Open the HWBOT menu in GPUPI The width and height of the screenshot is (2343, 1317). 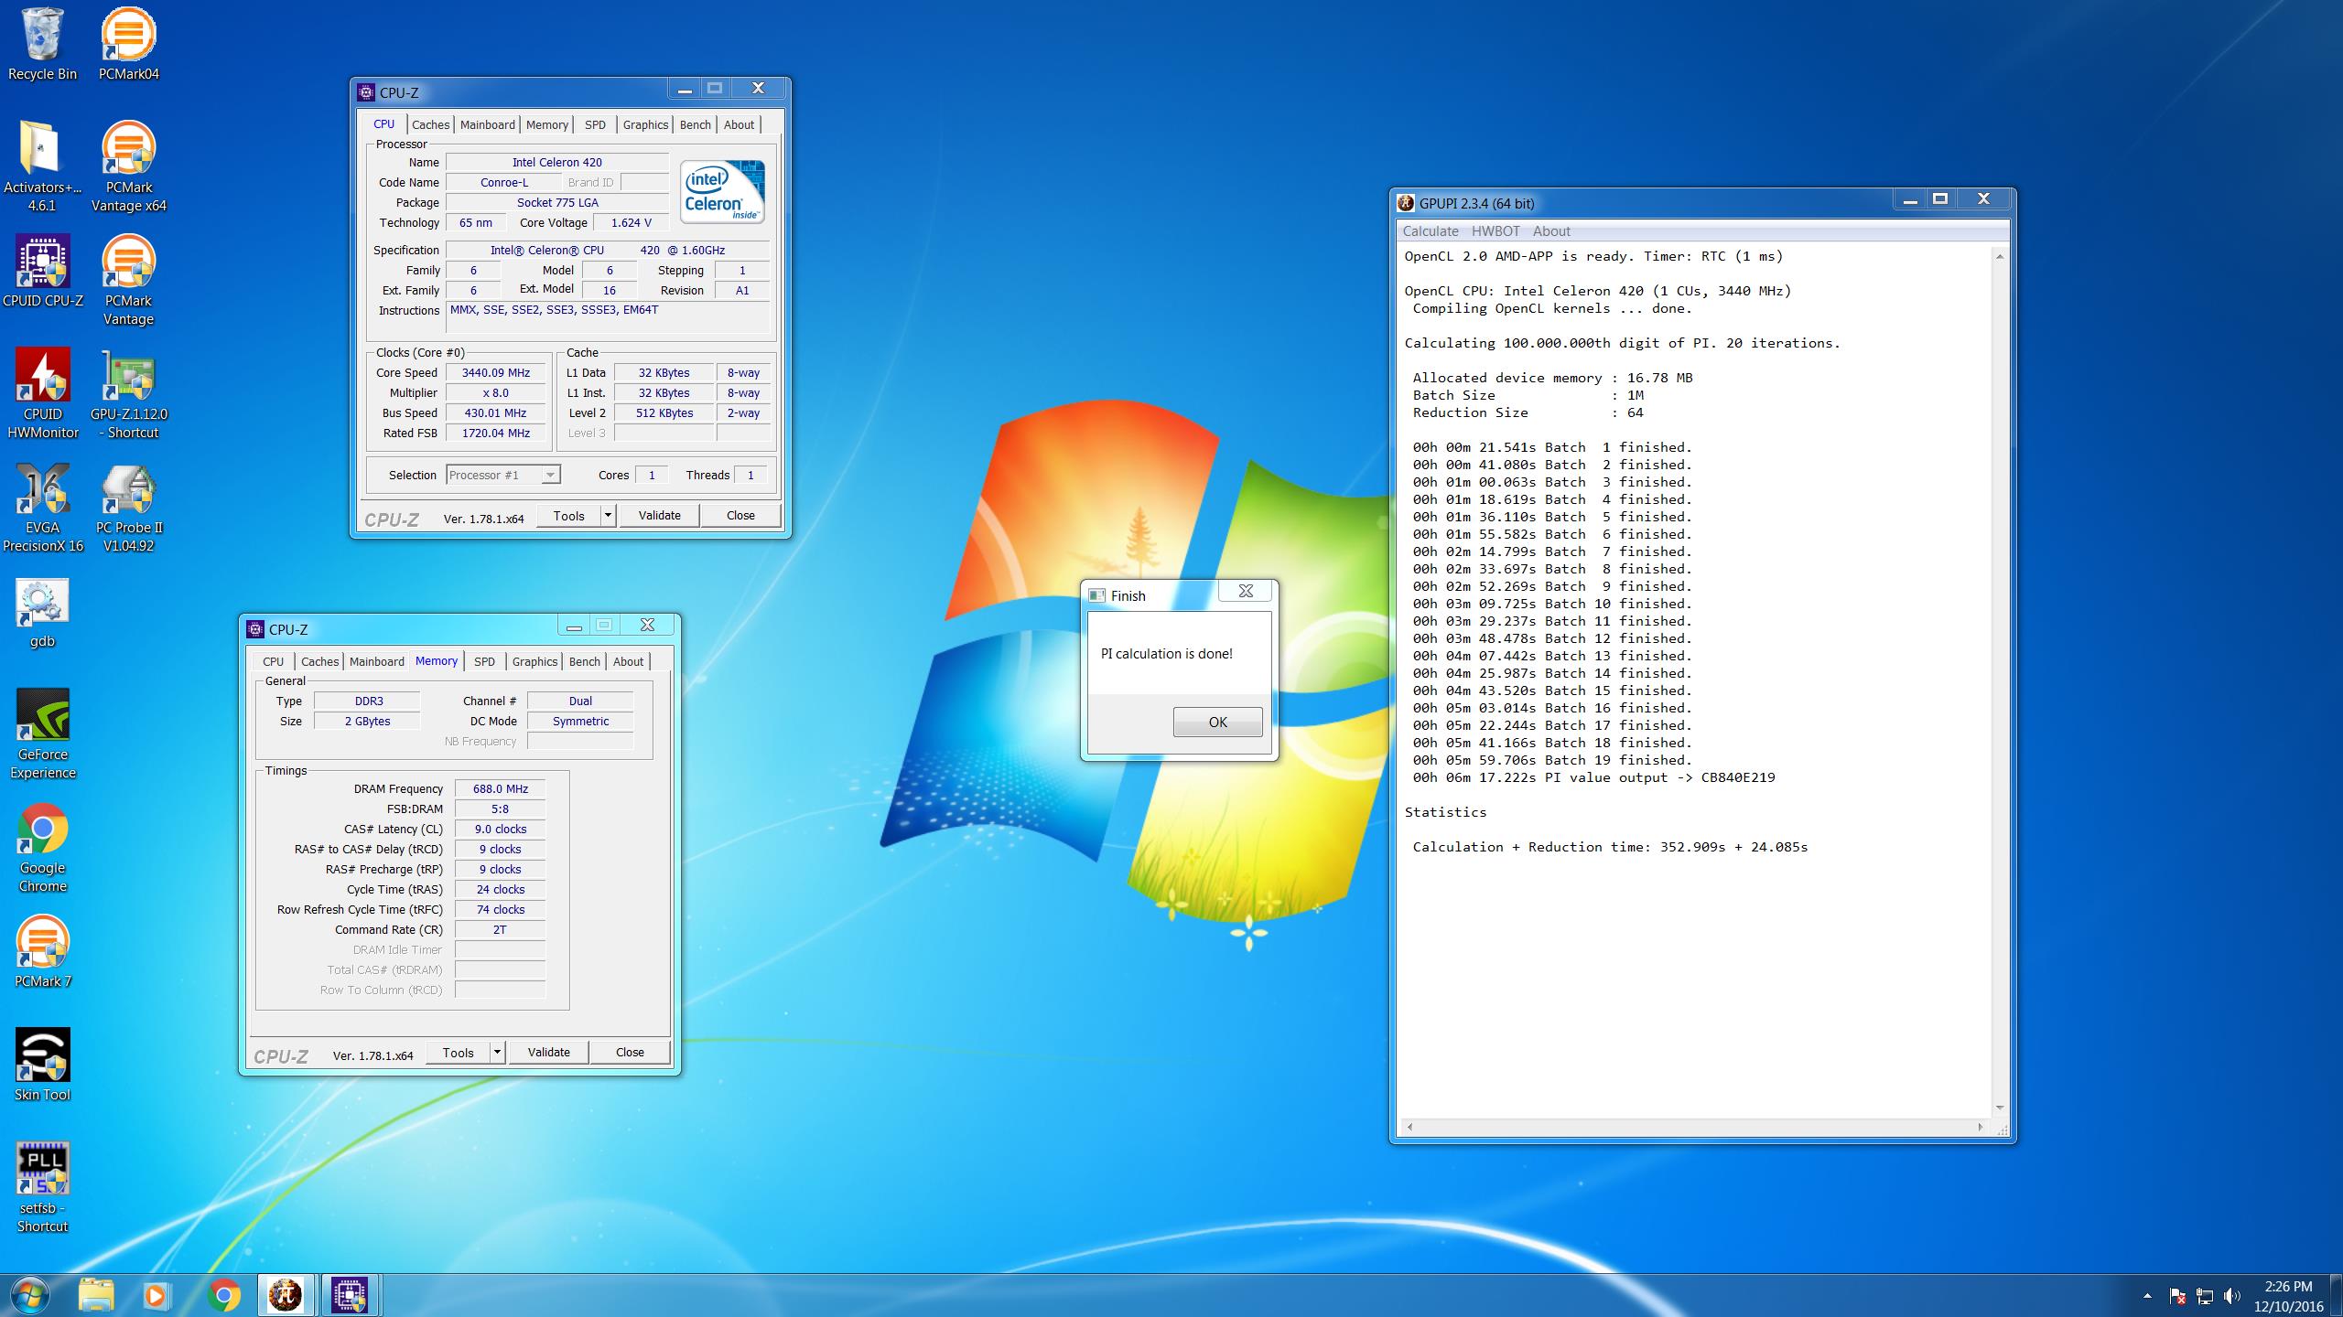coord(1495,231)
